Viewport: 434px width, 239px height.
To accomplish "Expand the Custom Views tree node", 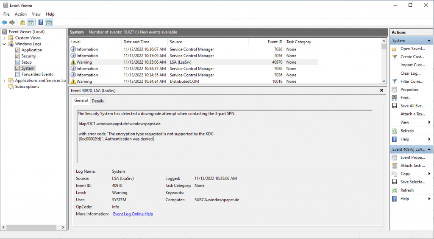I will [x=5, y=38].
